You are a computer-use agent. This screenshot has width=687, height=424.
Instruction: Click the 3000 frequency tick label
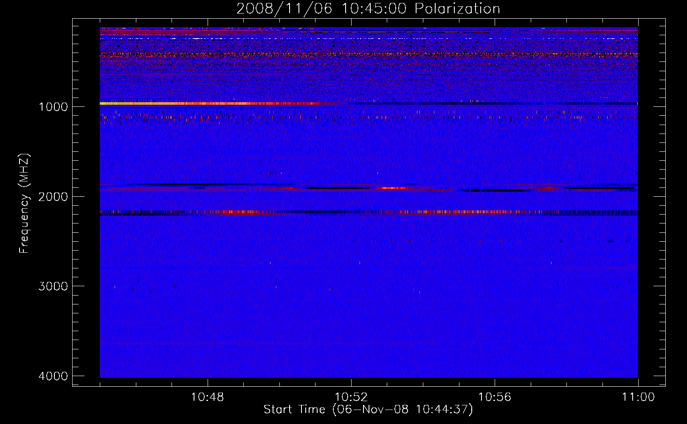(53, 286)
